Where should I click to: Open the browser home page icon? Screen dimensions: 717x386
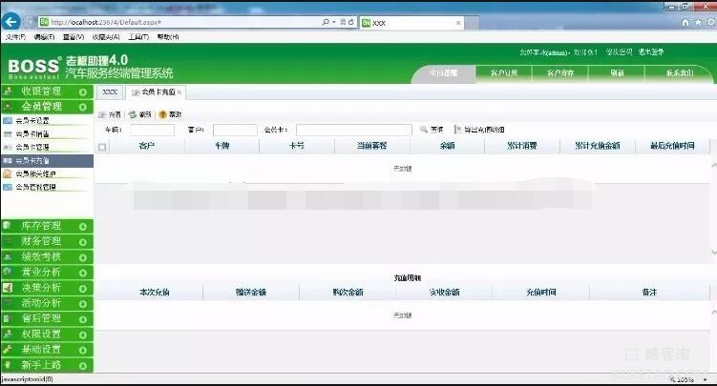pos(685,22)
